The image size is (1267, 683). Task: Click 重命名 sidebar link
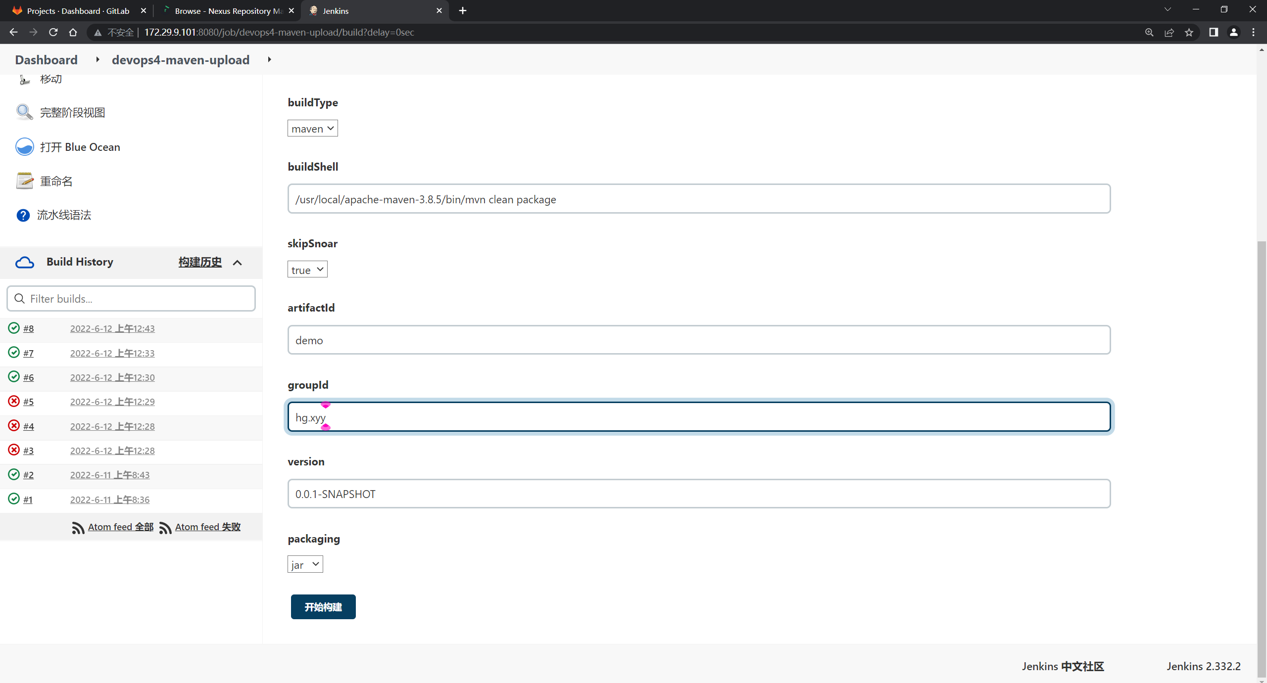pyautogui.click(x=56, y=181)
